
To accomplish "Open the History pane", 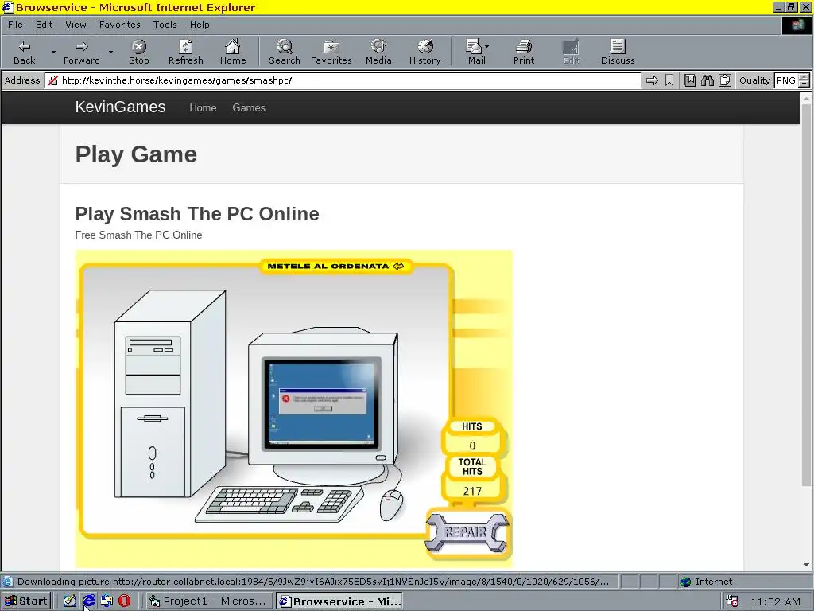I will [x=424, y=52].
